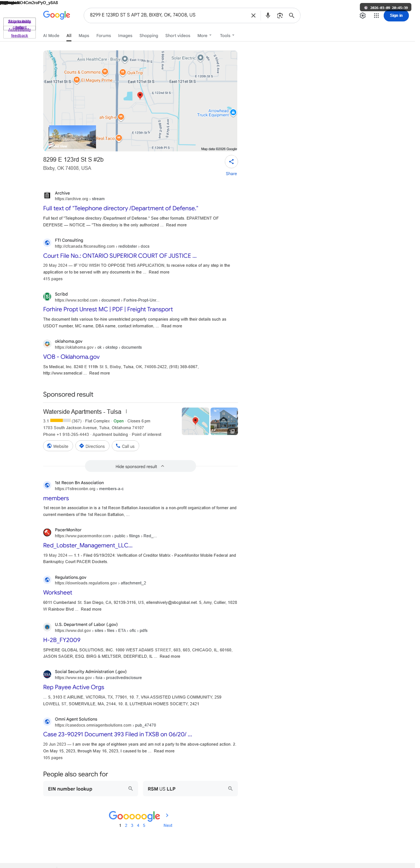The image size is (420, 868).
Task: Switch to the Images tab
Action: click(x=125, y=36)
